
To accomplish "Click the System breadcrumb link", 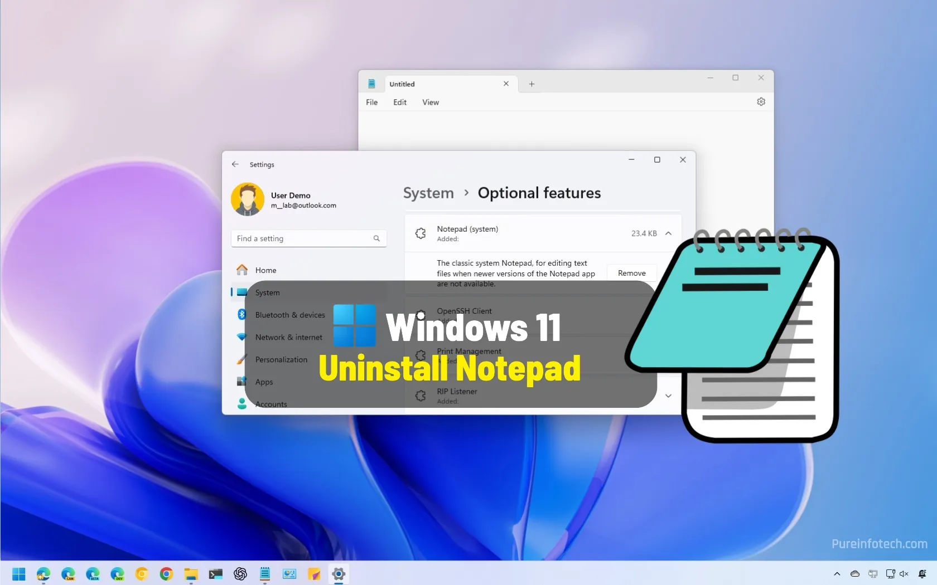I will click(428, 193).
